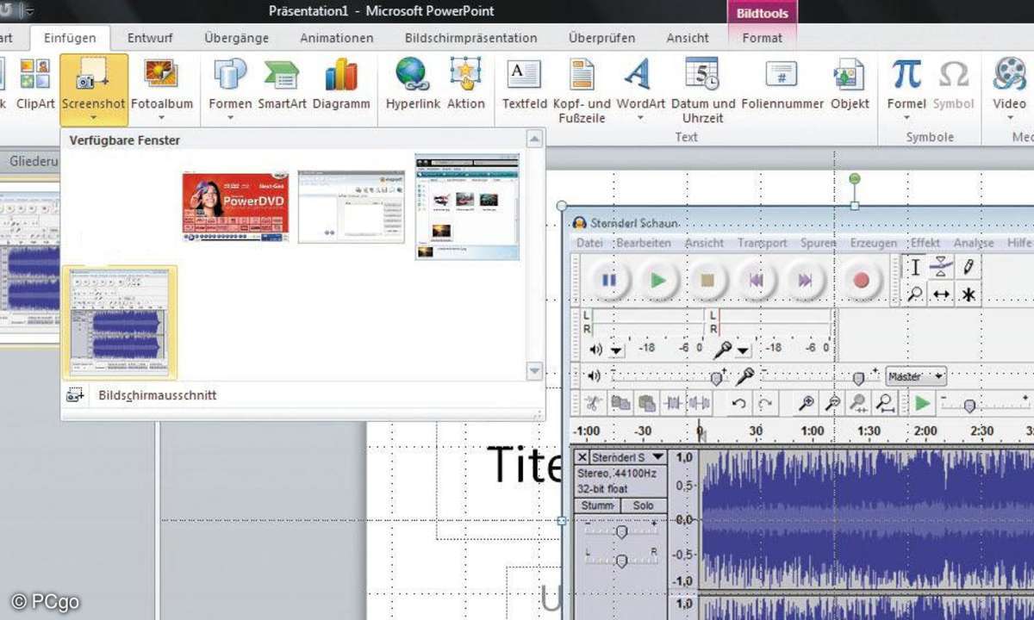
Task: Click the Stop button in Audacity
Action: (x=707, y=280)
